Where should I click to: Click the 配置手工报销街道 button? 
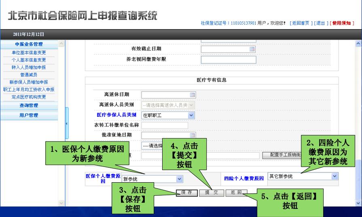[x=282, y=155]
